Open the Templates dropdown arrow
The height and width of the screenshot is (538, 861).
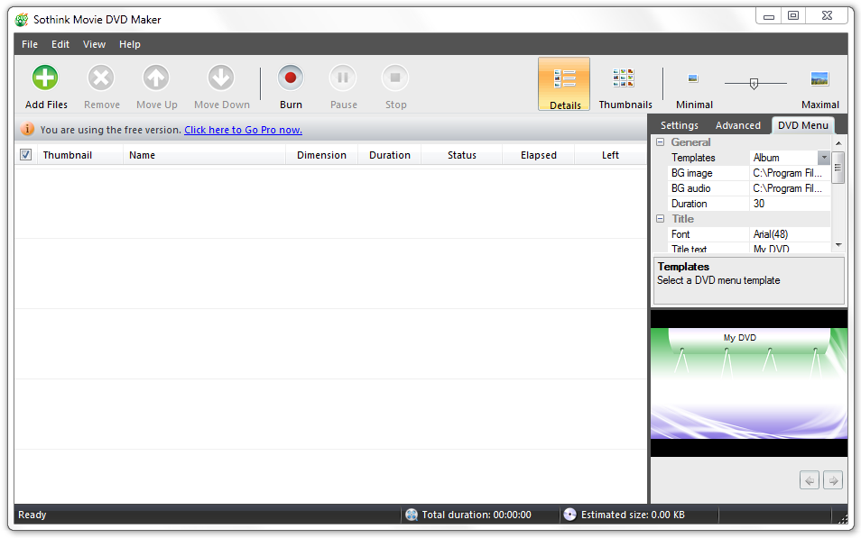pos(824,158)
